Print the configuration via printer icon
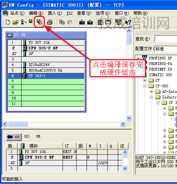The height and width of the screenshot is (184, 177). (50, 22)
